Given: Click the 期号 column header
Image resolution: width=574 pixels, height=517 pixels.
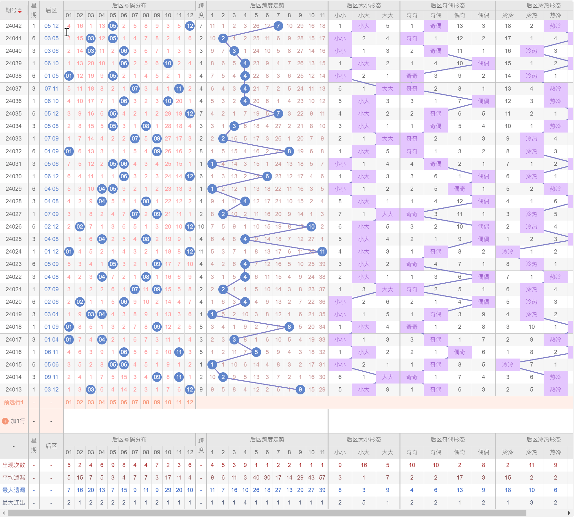Looking at the screenshot, I should point(14,10).
